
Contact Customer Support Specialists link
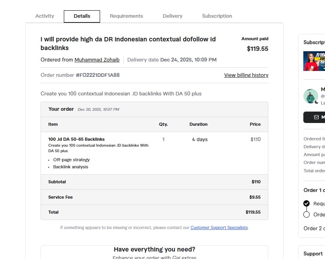(219, 227)
